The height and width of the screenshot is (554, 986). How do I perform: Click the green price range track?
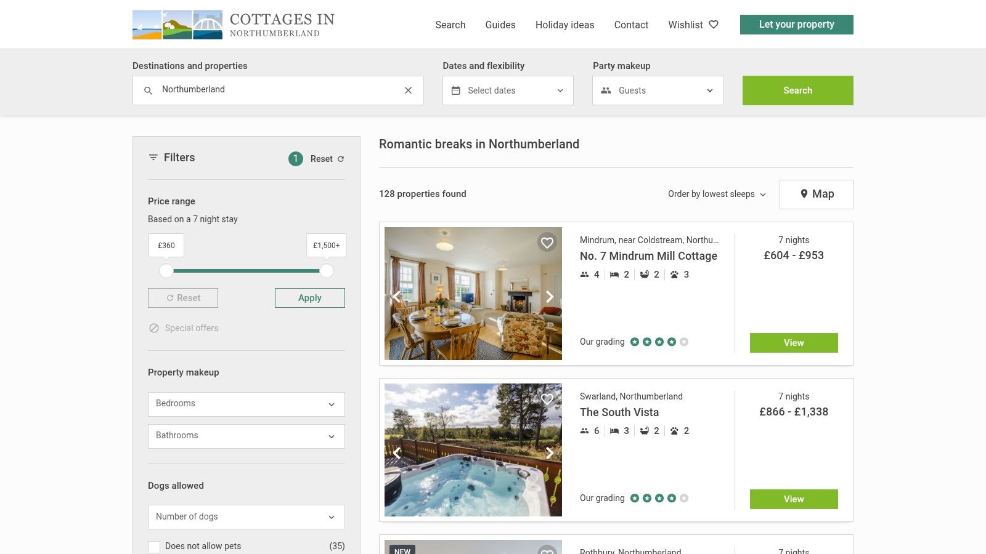coord(246,271)
